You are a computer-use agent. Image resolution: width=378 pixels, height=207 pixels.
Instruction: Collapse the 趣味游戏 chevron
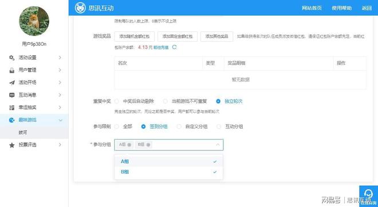pyautogui.click(x=60, y=120)
